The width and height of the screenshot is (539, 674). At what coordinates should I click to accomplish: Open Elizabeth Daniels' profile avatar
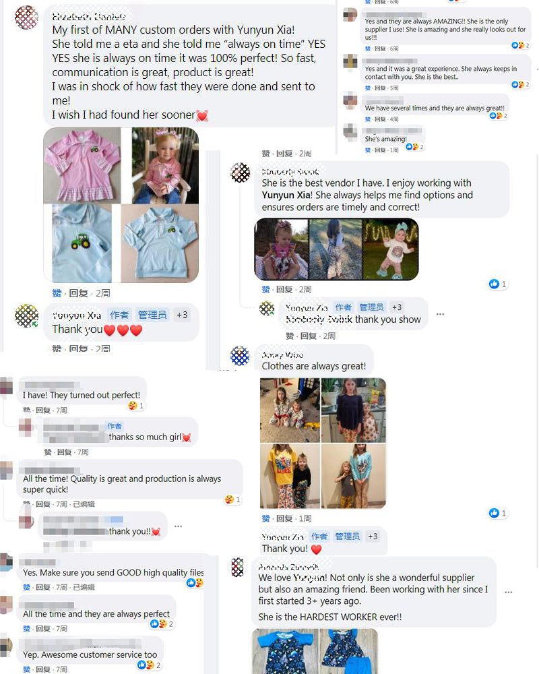(x=27, y=18)
